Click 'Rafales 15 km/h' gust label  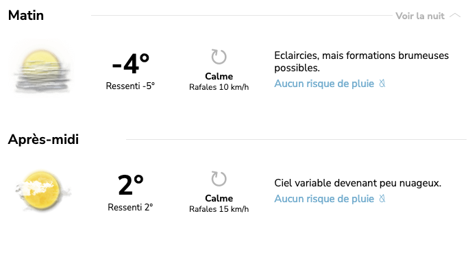(219, 209)
